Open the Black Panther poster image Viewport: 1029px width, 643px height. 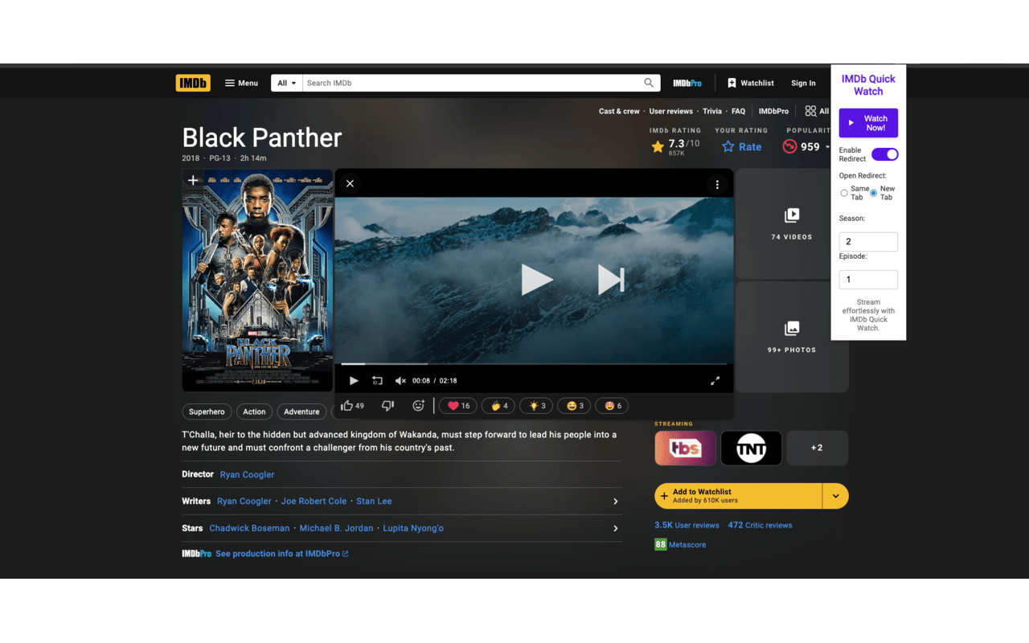click(257, 280)
